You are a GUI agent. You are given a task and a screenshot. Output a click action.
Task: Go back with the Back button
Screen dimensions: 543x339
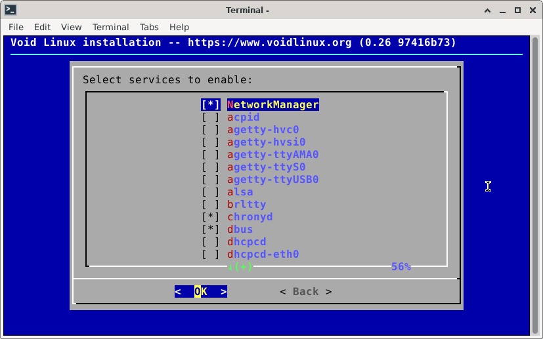click(x=305, y=292)
